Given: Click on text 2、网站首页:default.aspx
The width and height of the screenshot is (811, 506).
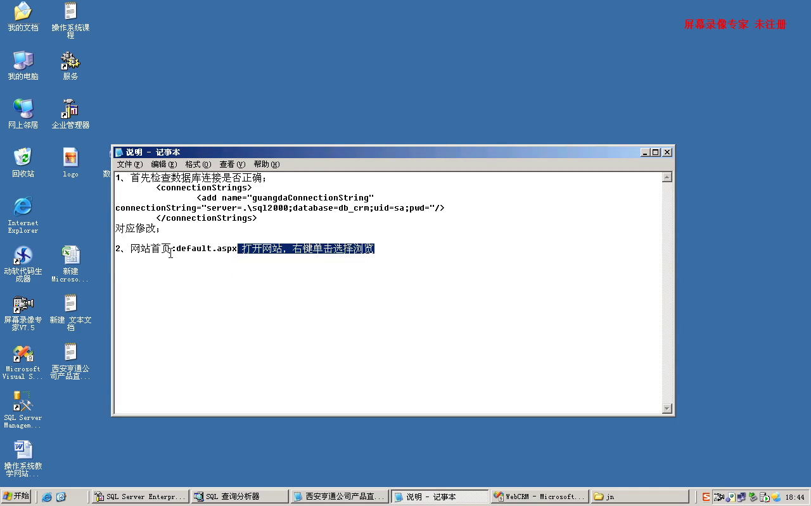Looking at the screenshot, I should point(176,249).
